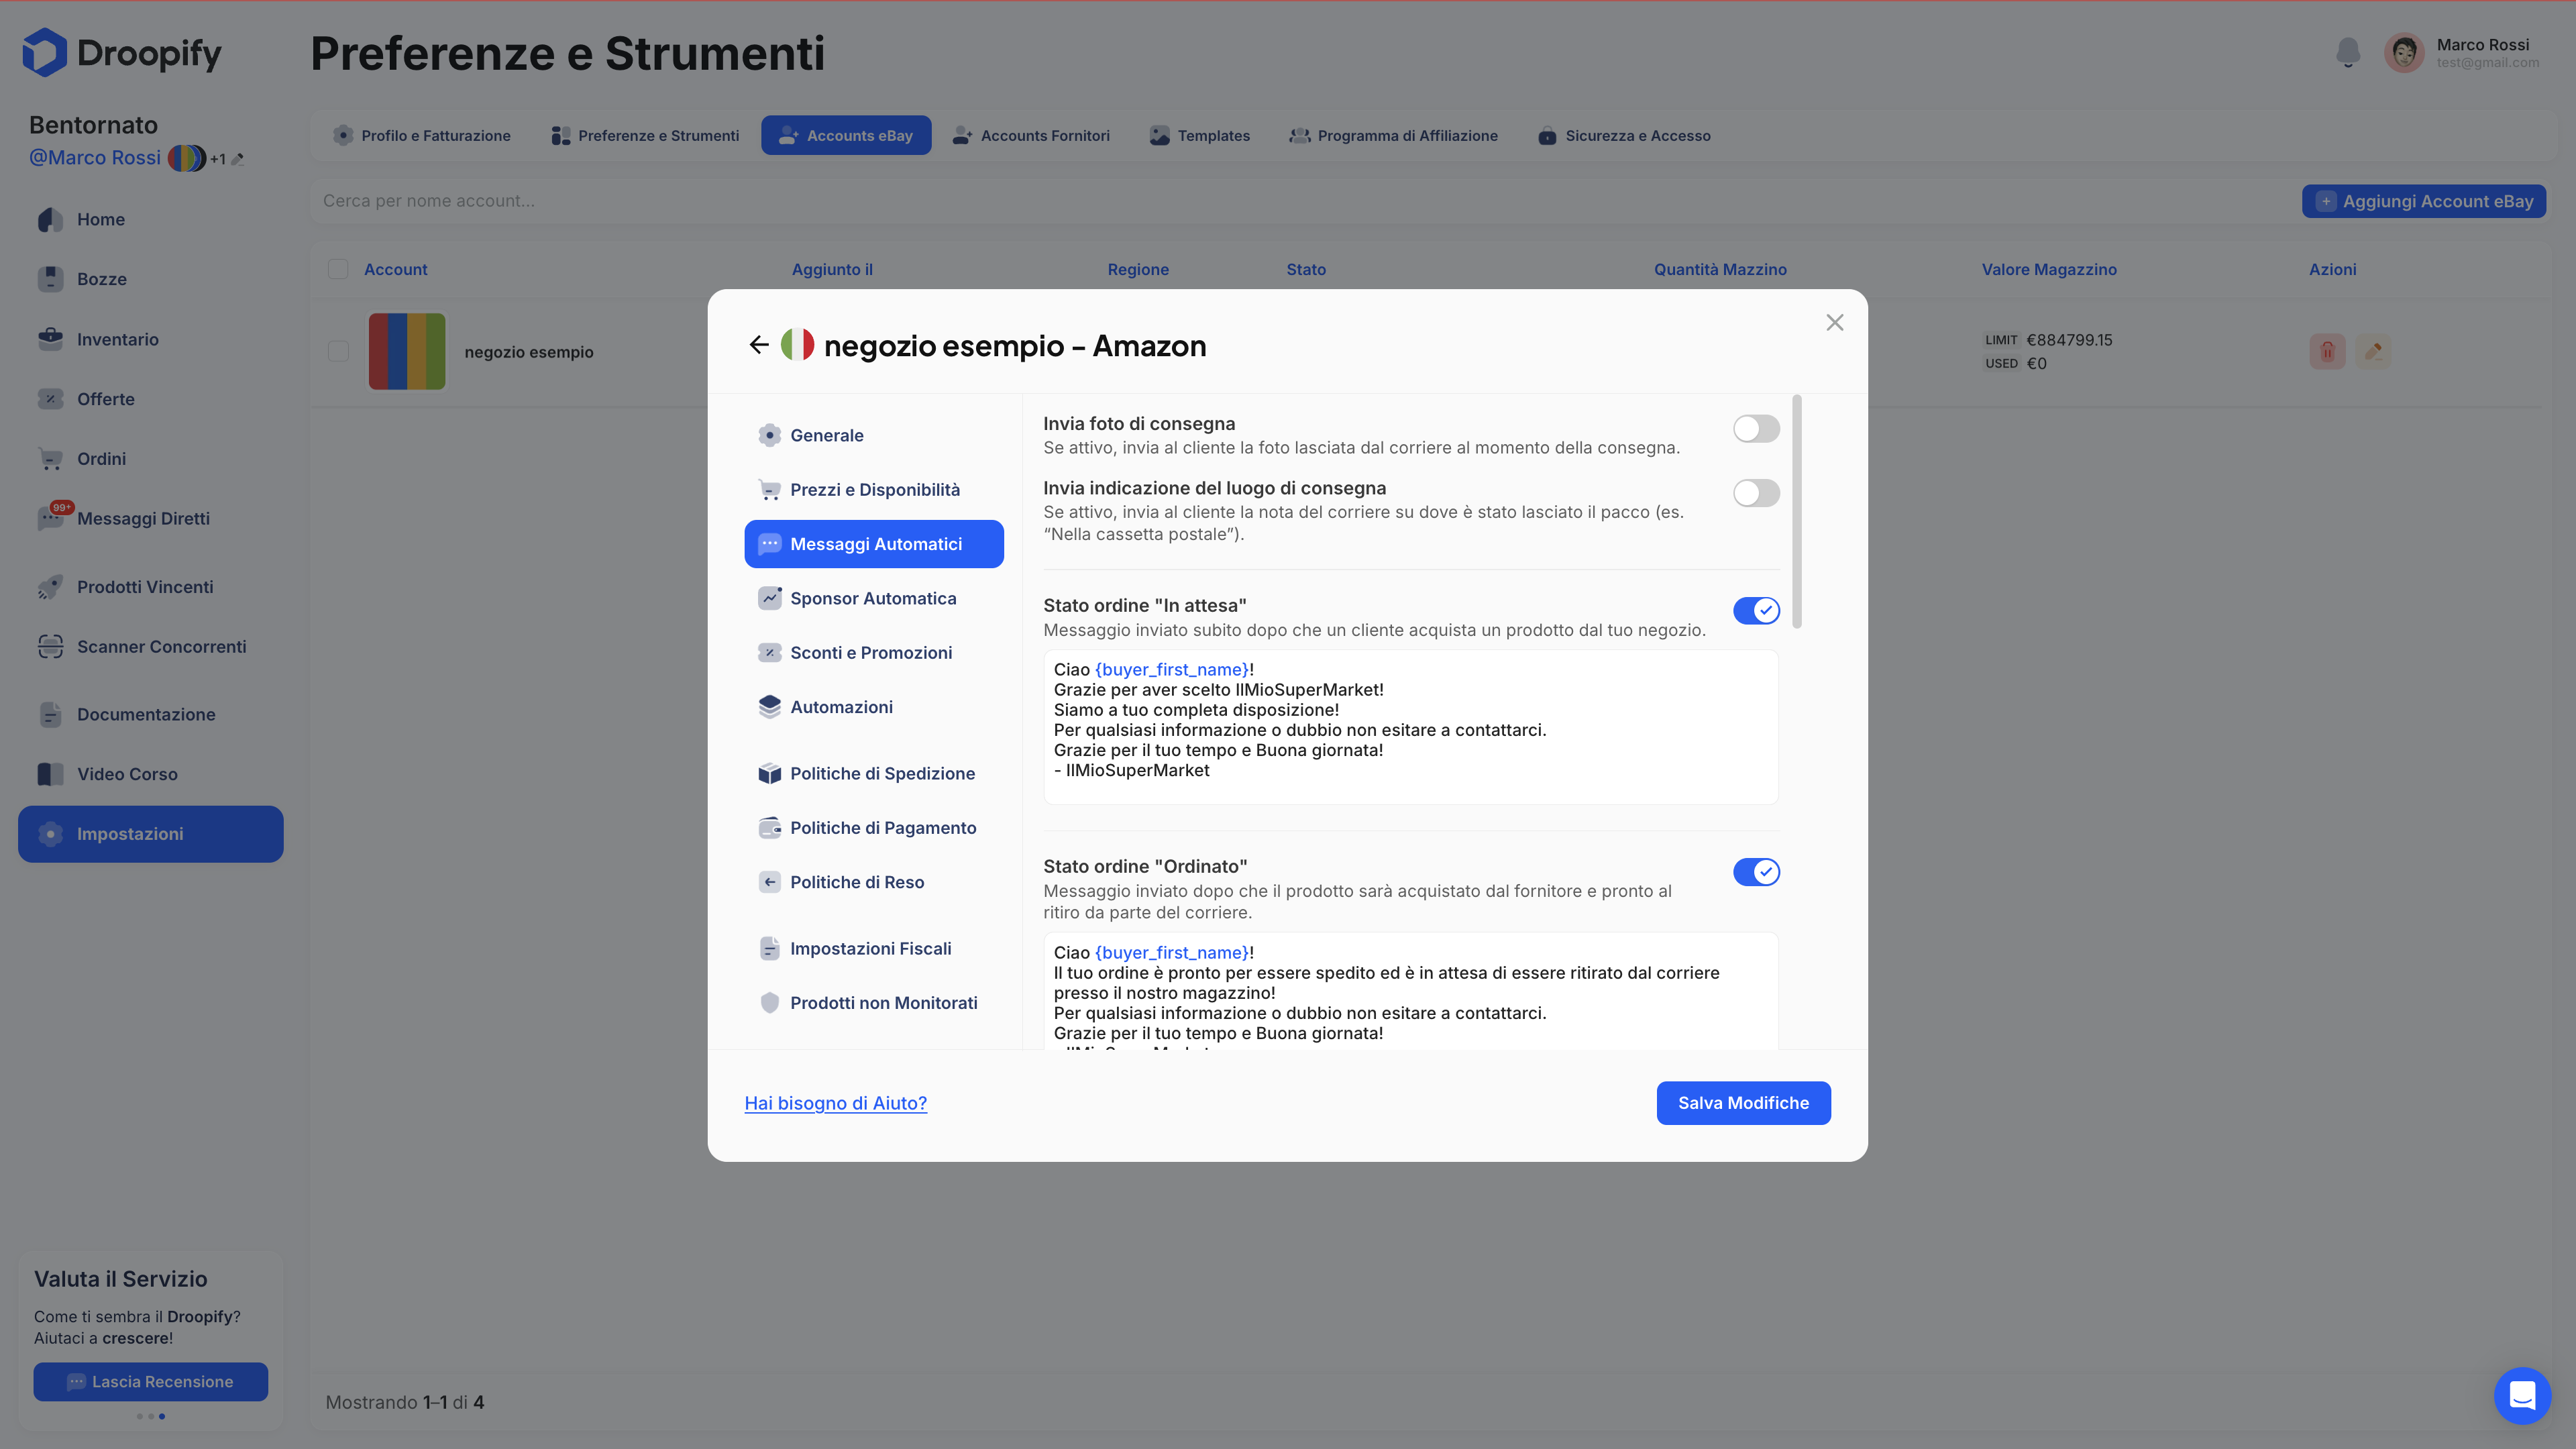Close the negozio esempio dialog
The height and width of the screenshot is (1449, 2576).
pos(1834,322)
